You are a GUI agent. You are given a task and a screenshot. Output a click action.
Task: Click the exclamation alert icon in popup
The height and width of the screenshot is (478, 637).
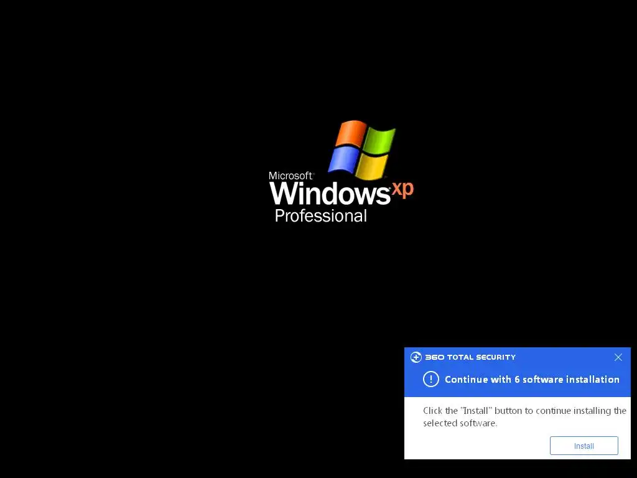click(x=430, y=379)
